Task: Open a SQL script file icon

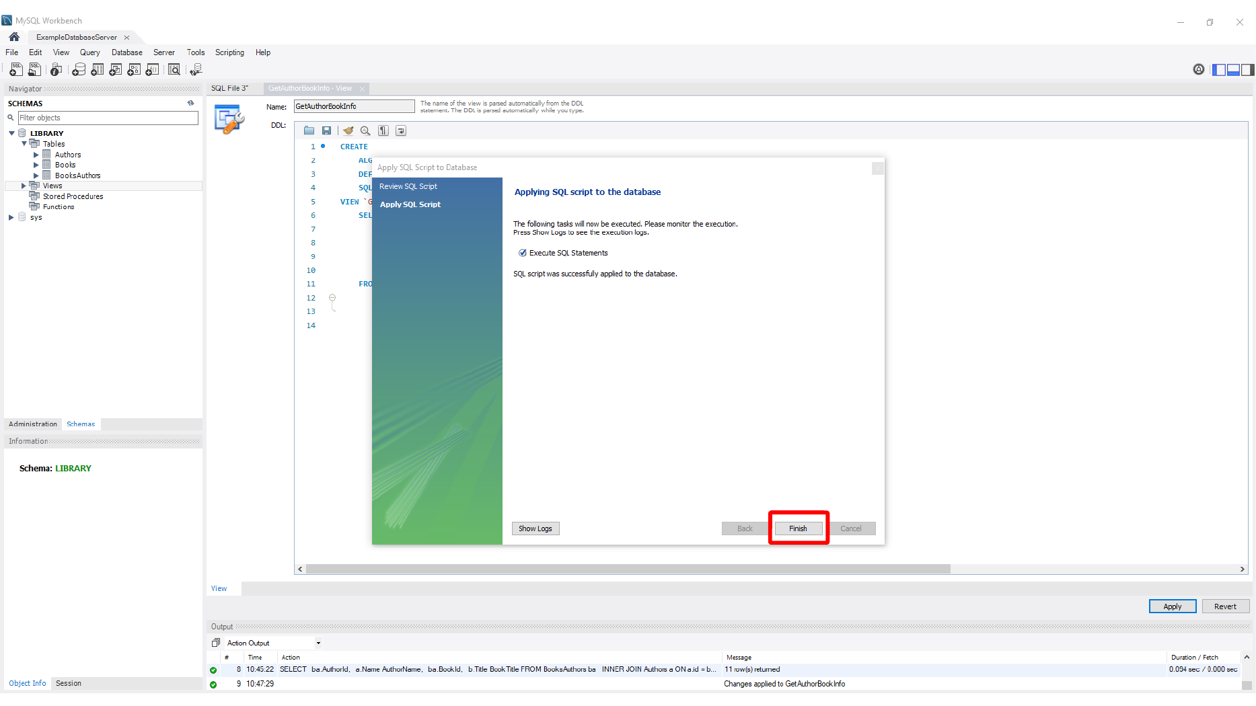Action: pyautogui.click(x=34, y=69)
